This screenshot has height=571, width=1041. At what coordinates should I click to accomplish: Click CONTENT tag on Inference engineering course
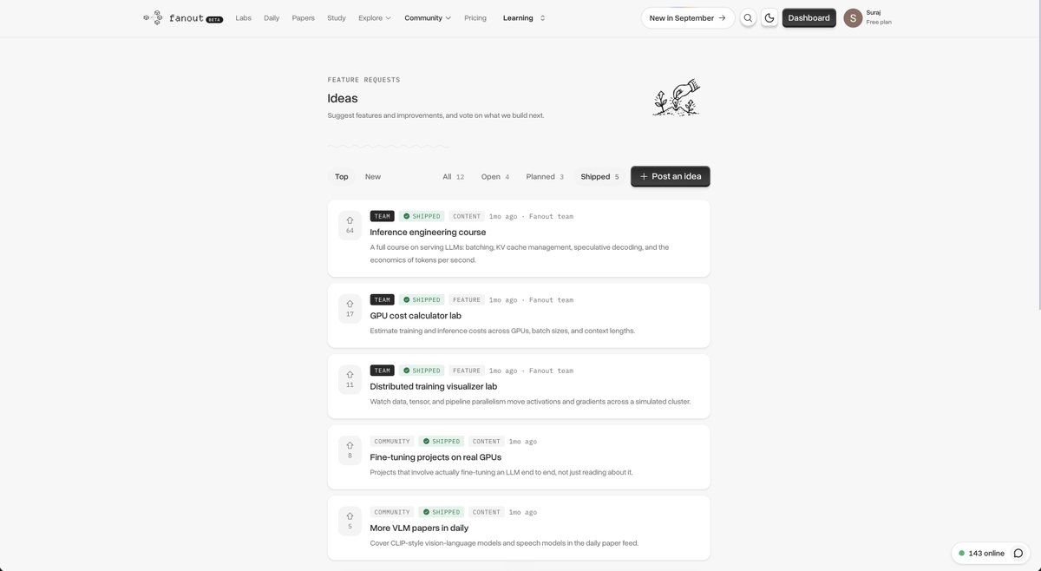(x=467, y=216)
